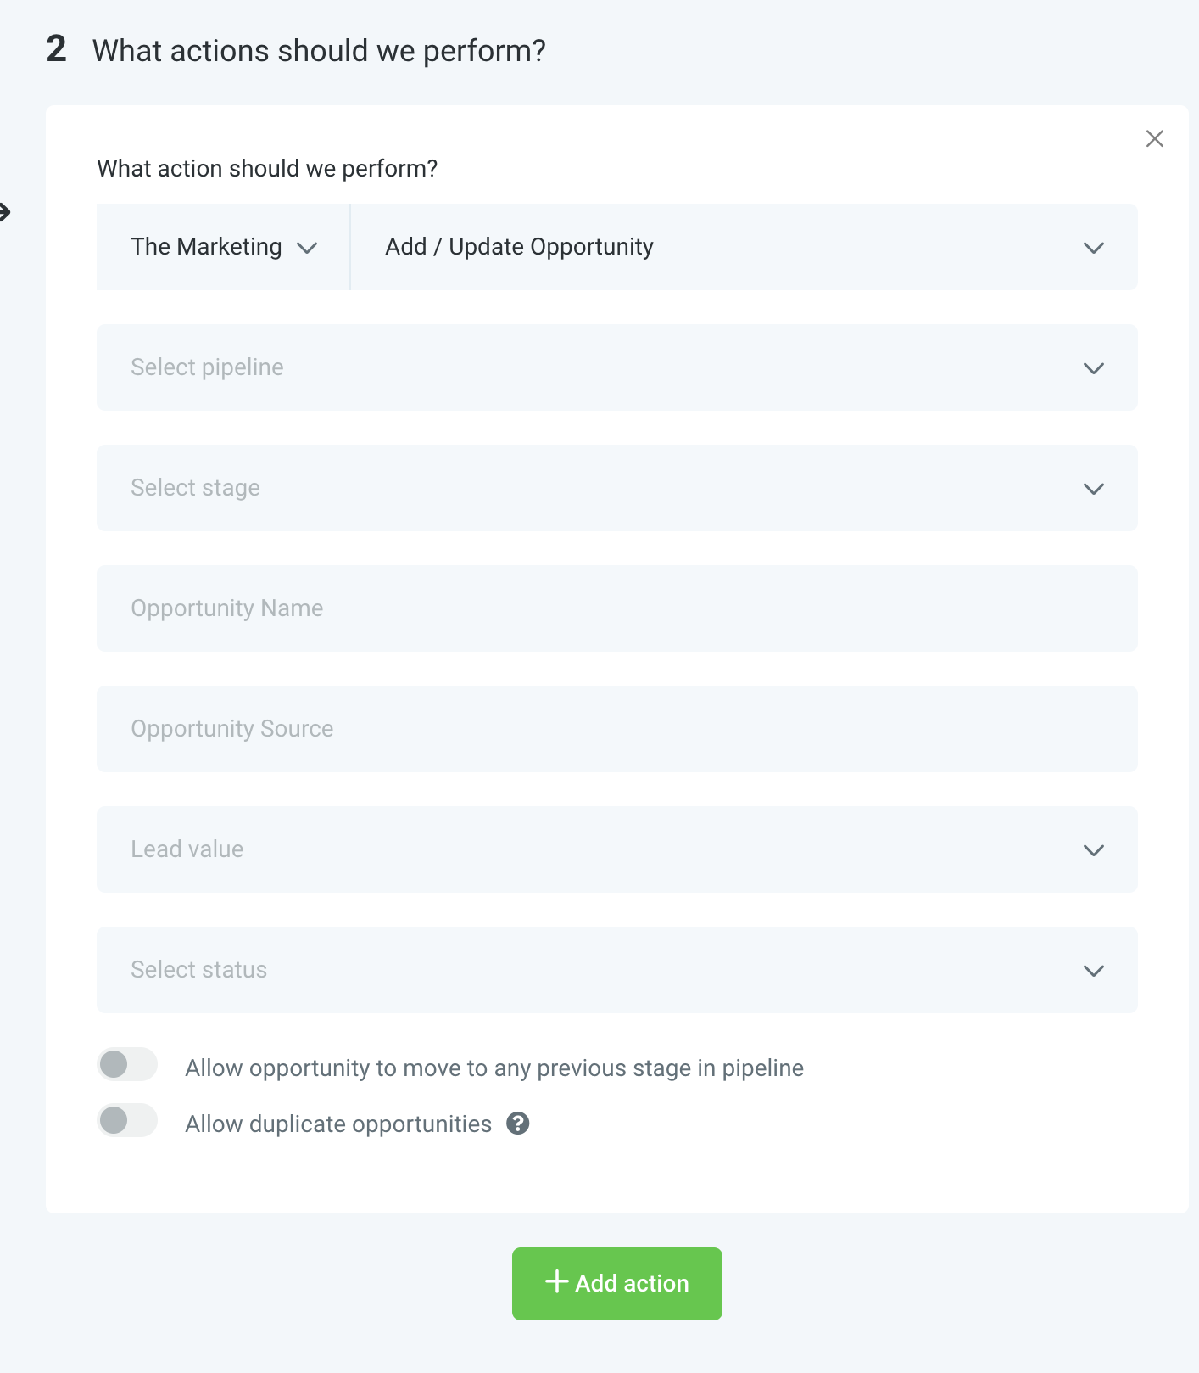Image resolution: width=1199 pixels, height=1373 pixels.
Task: Toggle Allow duplicate opportunities switch
Action: [x=127, y=1120]
